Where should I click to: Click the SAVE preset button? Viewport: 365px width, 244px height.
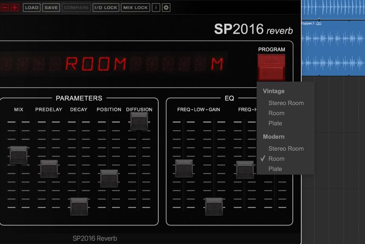point(51,8)
